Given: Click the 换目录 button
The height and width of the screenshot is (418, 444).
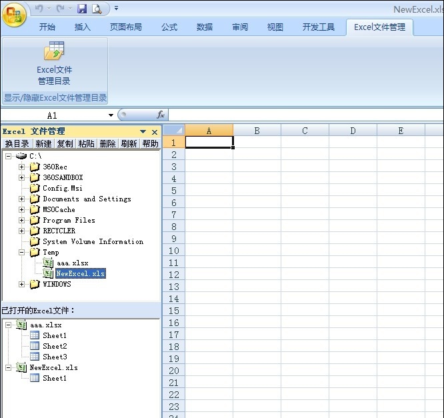Looking at the screenshot, I should (x=17, y=144).
